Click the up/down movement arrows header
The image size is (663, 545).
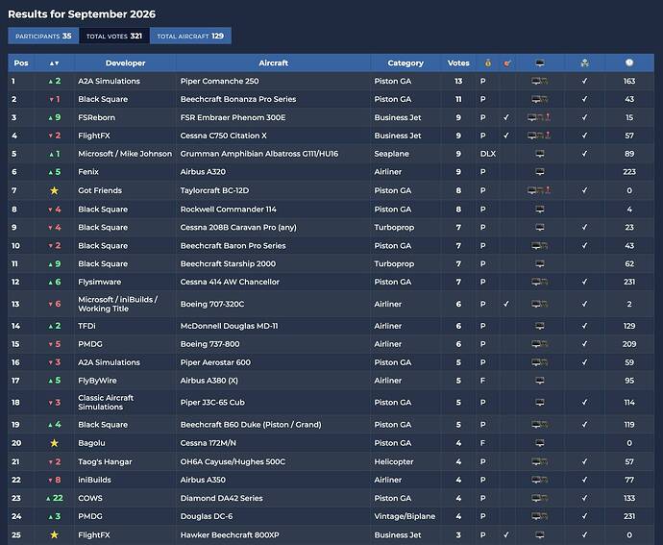[54, 63]
